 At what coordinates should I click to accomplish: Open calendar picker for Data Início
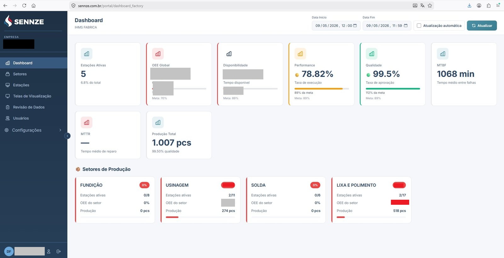pyautogui.click(x=355, y=26)
